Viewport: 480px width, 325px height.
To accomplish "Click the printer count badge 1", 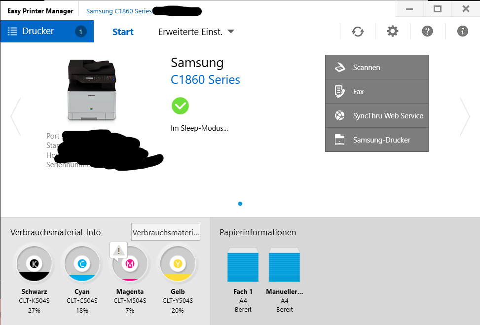I will click(81, 32).
